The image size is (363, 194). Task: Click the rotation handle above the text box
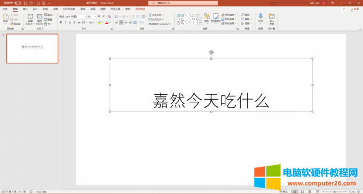pyautogui.click(x=211, y=52)
